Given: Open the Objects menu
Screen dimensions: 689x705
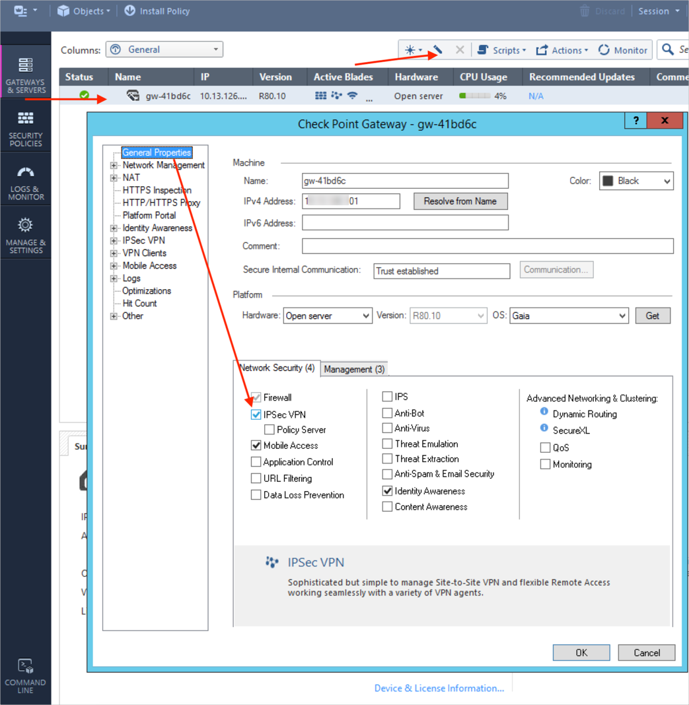Looking at the screenshot, I should (x=83, y=11).
